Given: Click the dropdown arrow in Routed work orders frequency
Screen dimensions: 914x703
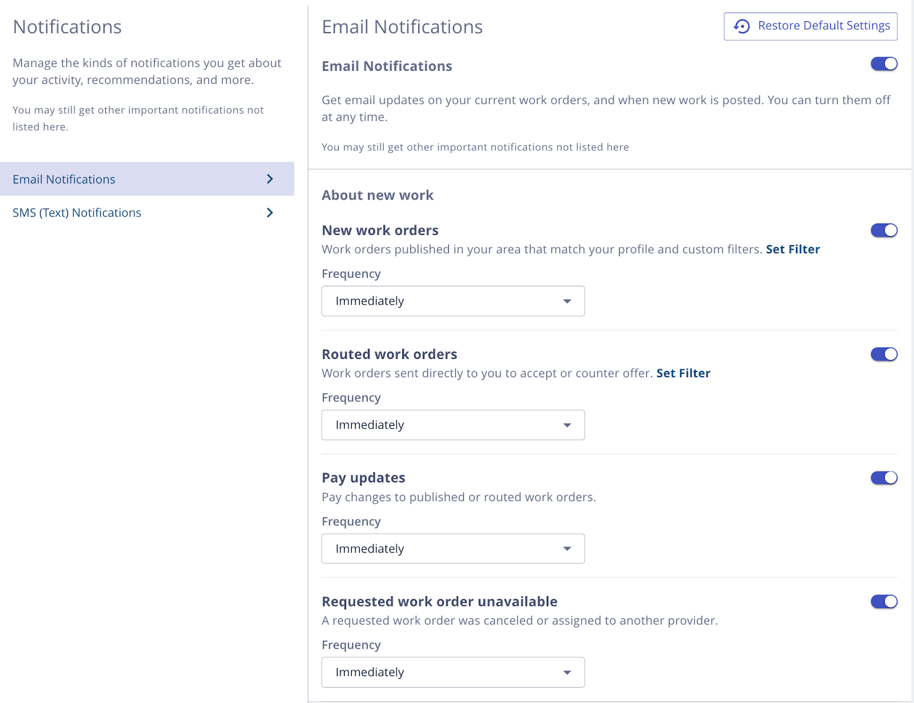Looking at the screenshot, I should click(x=566, y=425).
